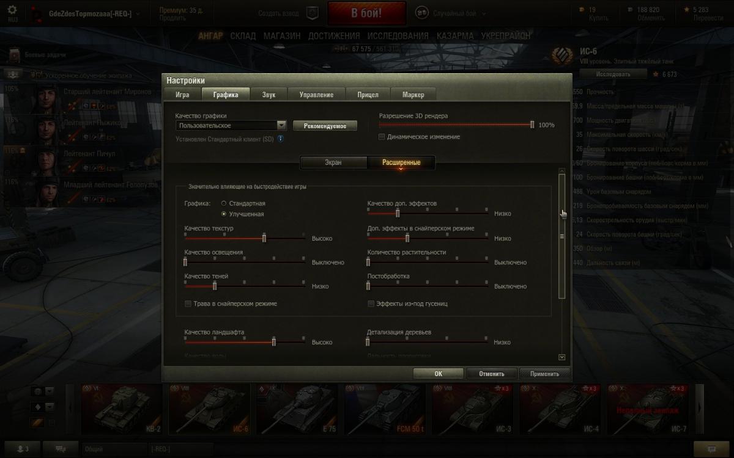The image size is (734, 458).
Task: Enable Эффекты из-под гусениц checkbox
Action: (x=371, y=304)
